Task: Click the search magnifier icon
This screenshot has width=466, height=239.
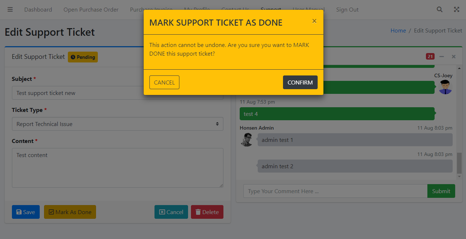Action: click(x=440, y=10)
